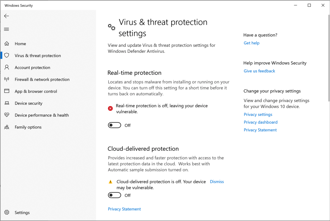Click the Account protection person icon
Screen dimensions: 330x221
click(x=7, y=68)
